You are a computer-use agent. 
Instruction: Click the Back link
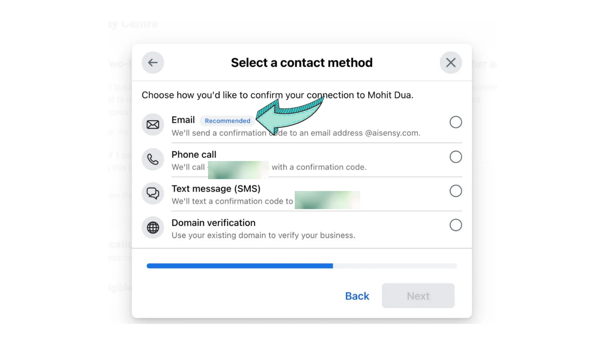coord(357,296)
